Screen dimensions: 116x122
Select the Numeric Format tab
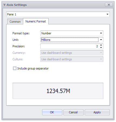coord(36,21)
